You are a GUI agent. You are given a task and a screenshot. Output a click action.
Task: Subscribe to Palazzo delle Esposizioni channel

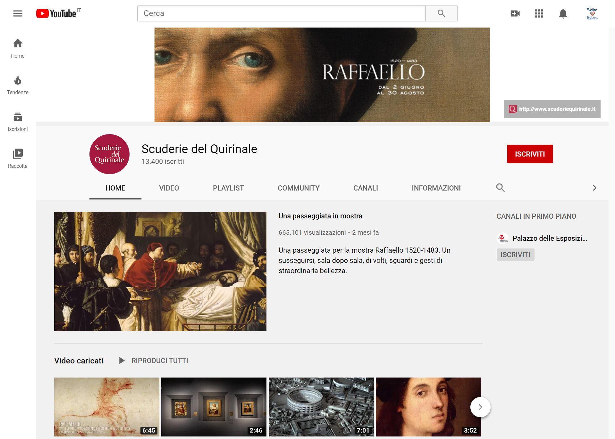515,255
